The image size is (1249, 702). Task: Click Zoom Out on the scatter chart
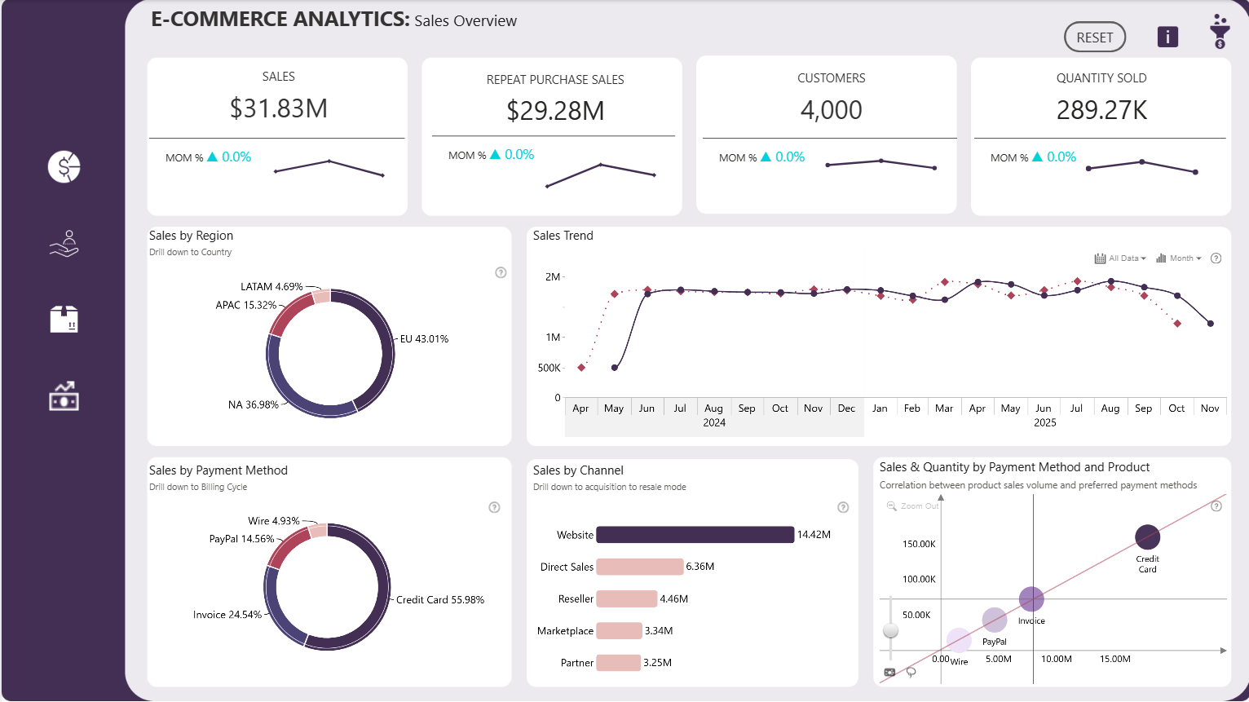(x=915, y=506)
